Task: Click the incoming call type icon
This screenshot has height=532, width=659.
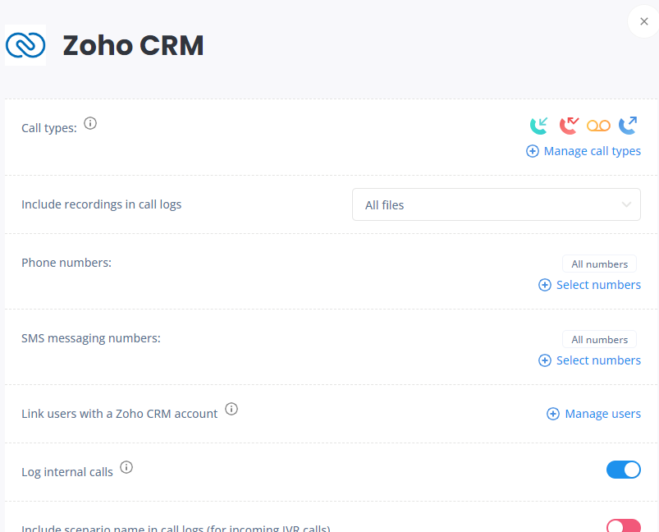Action: 539,126
